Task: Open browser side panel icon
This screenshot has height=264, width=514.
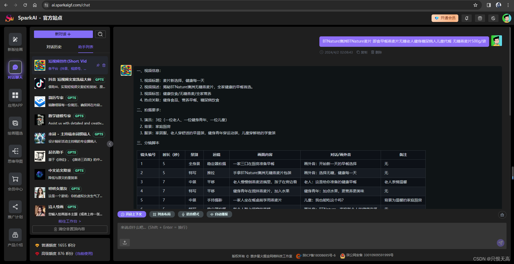Action: coord(489,5)
